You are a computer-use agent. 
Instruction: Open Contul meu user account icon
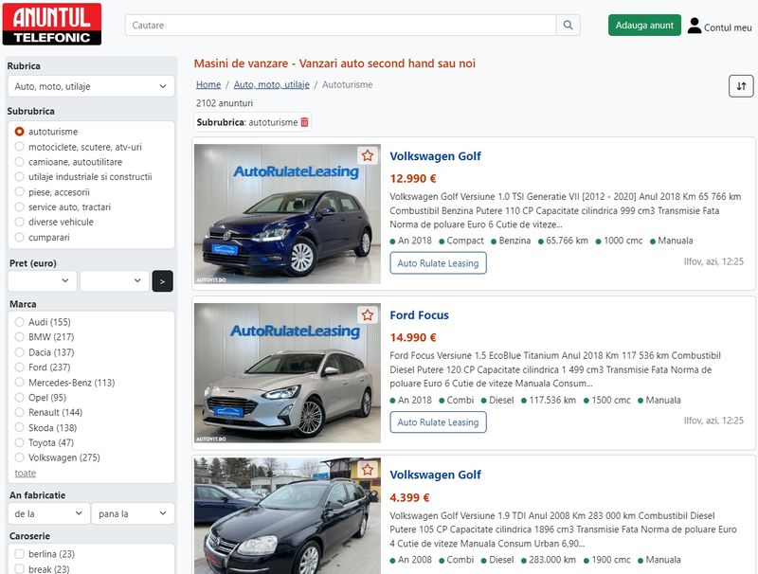pyautogui.click(x=695, y=26)
